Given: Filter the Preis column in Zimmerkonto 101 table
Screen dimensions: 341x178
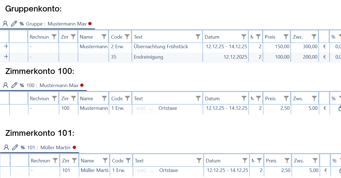Looking at the screenshot, I should (x=287, y=160).
